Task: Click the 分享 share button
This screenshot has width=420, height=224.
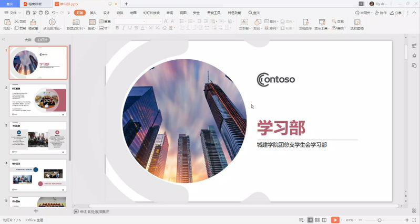Action: pyautogui.click(x=396, y=12)
